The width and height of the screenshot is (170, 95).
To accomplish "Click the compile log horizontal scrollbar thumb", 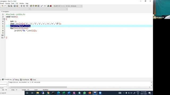I will pyautogui.click(x=39, y=87).
